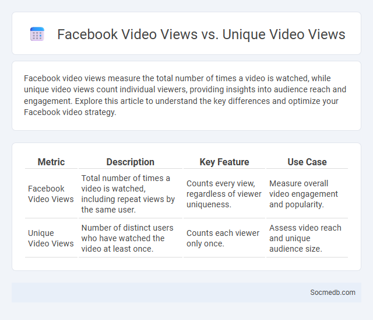Click the 'Use Case' column header

pos(307,162)
